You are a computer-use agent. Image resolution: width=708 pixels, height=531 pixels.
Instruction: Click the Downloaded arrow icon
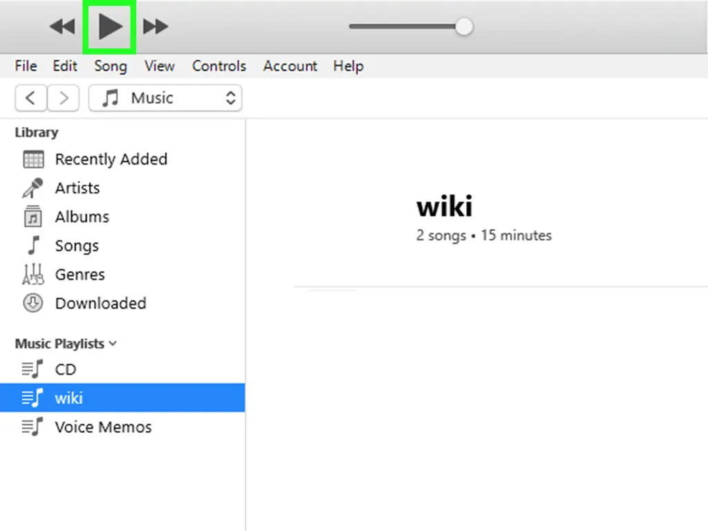(32, 303)
